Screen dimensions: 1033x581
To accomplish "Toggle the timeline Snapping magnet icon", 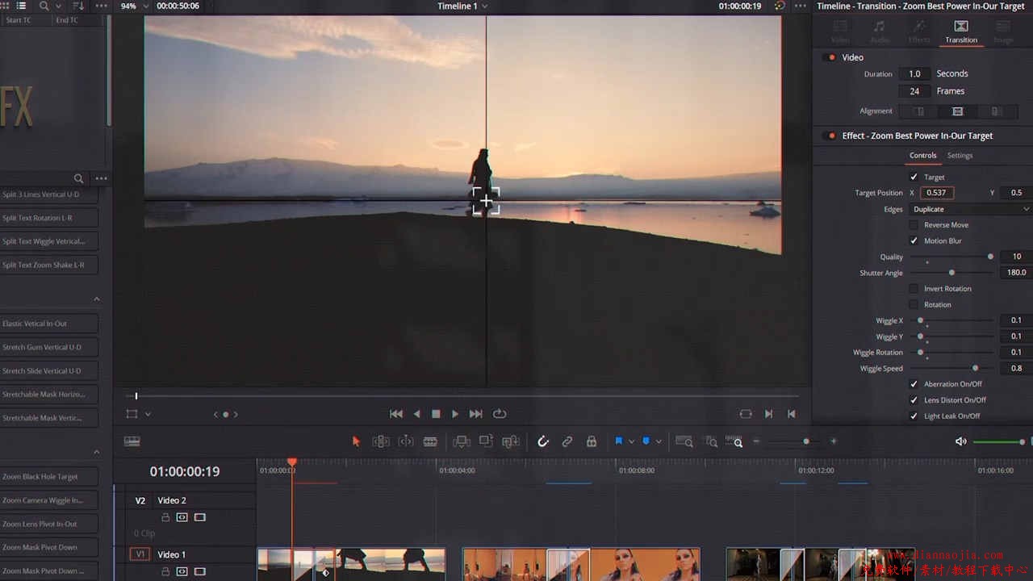I will click(543, 441).
